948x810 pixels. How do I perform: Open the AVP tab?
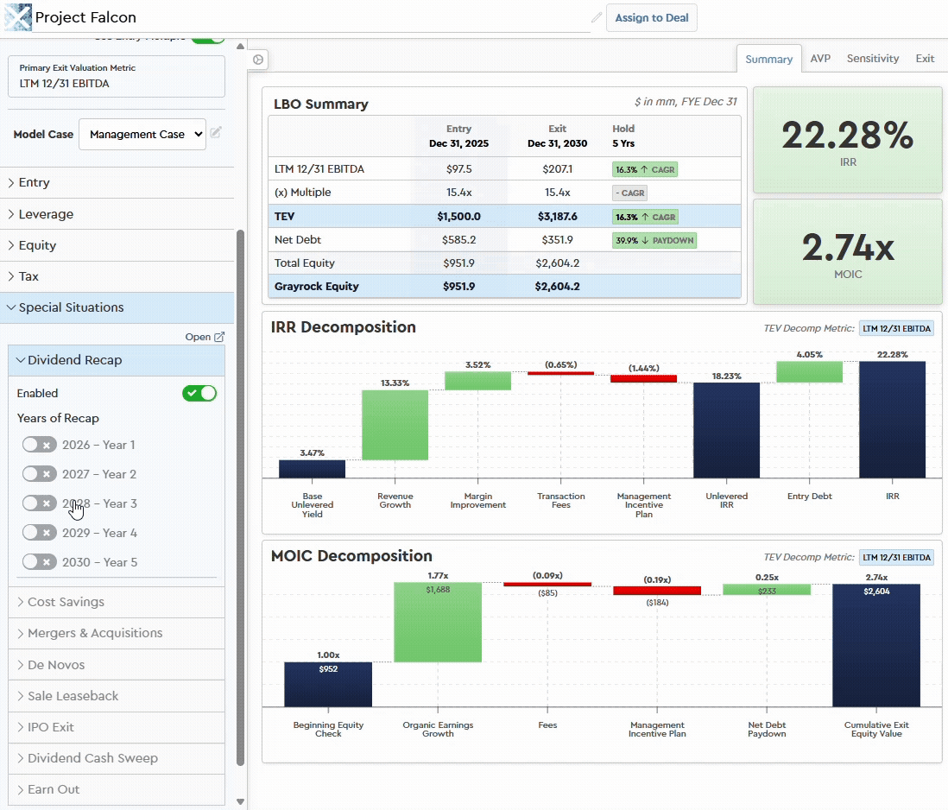(820, 58)
